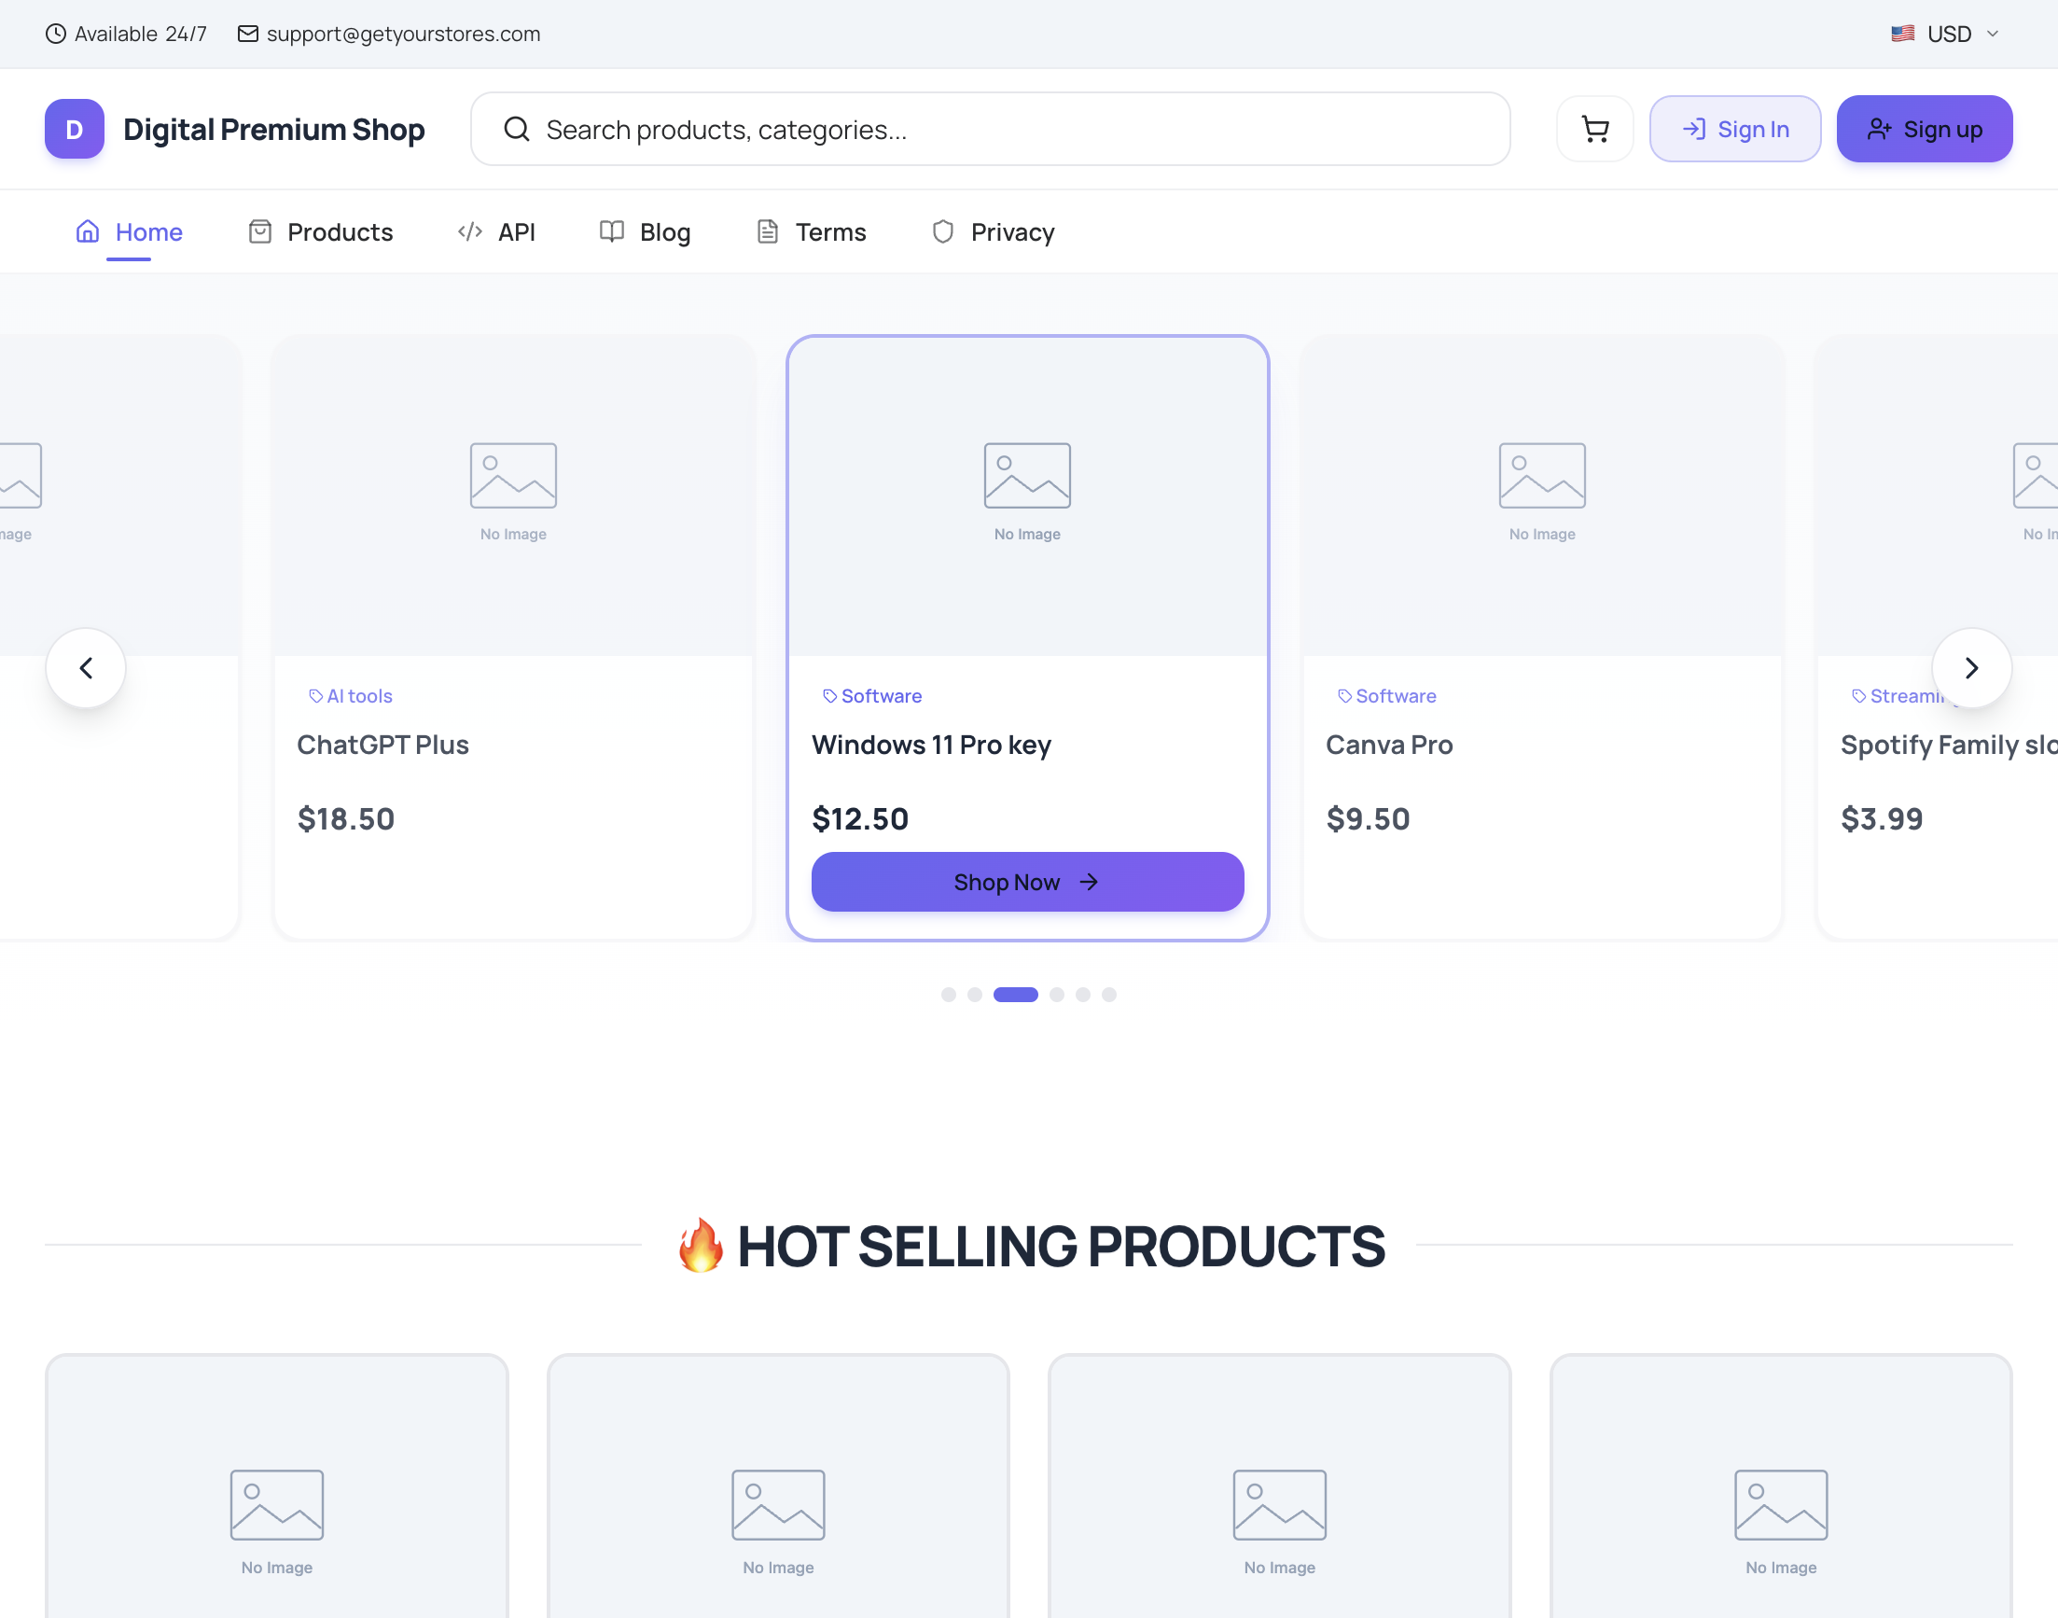Open the Products page
Image resolution: width=2058 pixels, height=1618 pixels.
click(320, 232)
